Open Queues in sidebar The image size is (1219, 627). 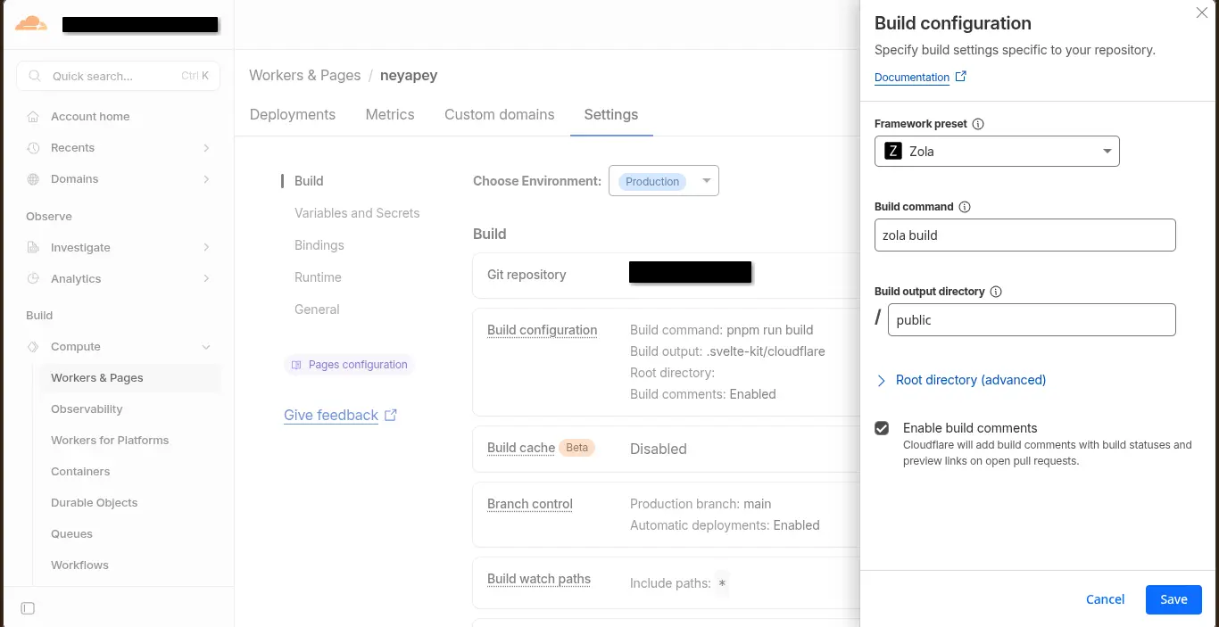(x=71, y=534)
